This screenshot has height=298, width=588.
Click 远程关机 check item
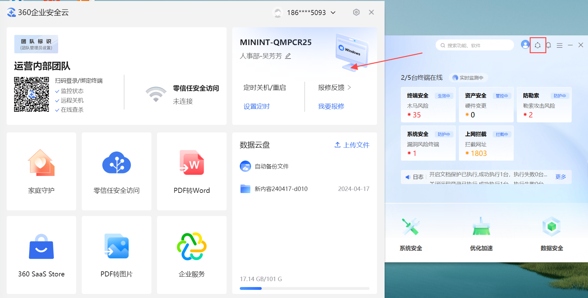tap(69, 100)
